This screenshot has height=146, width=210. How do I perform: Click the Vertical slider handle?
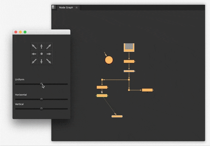(42, 109)
